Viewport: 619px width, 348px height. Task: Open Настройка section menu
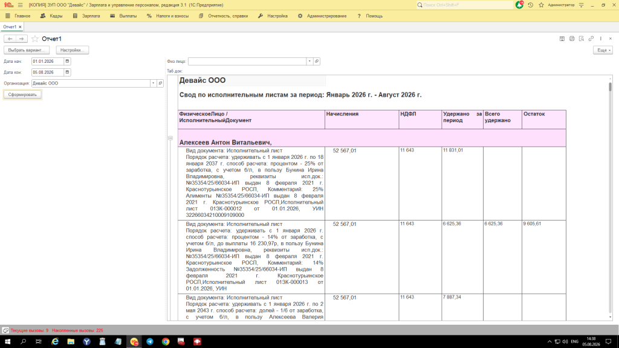tap(273, 16)
